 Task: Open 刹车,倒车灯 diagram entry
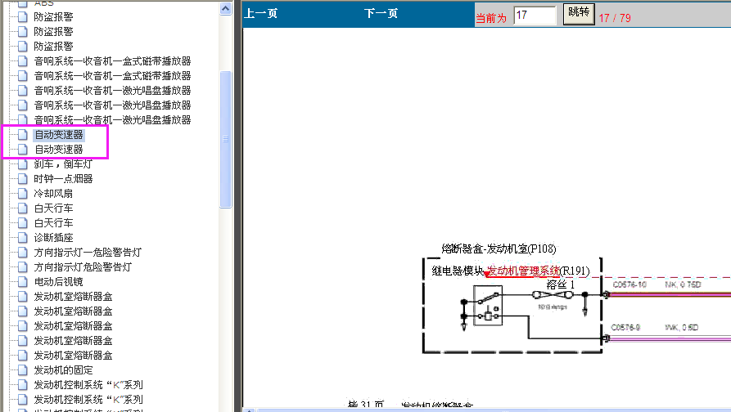click(63, 163)
